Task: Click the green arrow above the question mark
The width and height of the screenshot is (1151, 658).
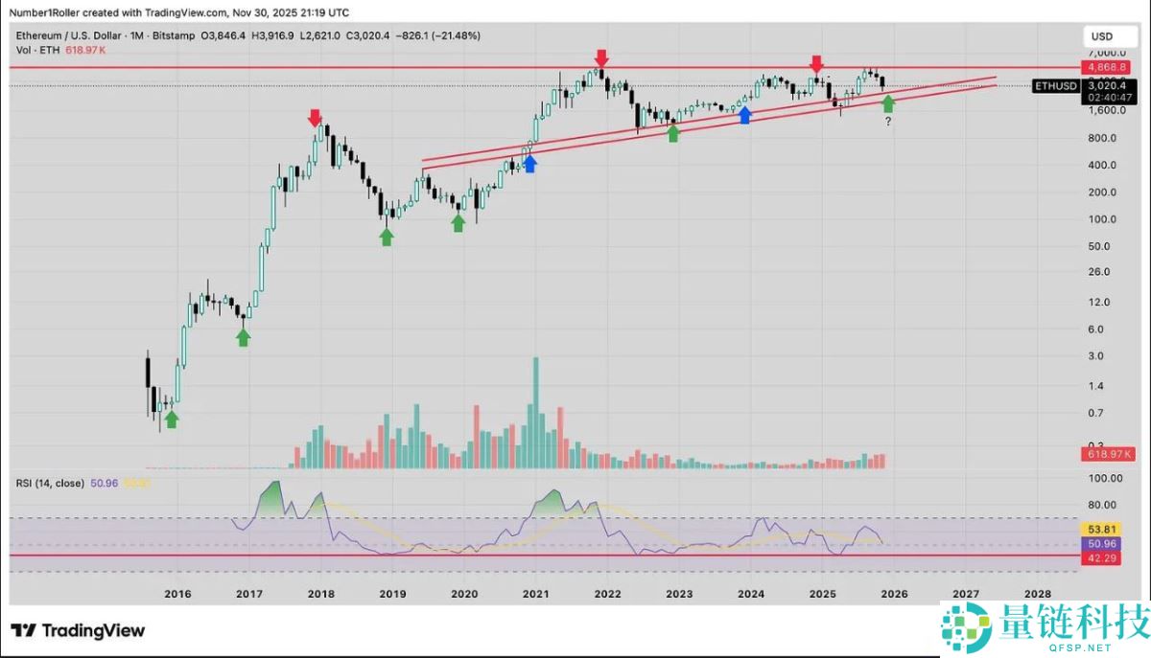Action: click(888, 102)
